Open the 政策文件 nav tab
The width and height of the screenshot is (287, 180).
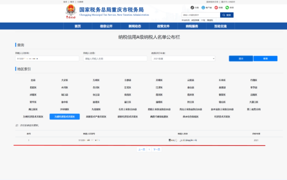163,26
